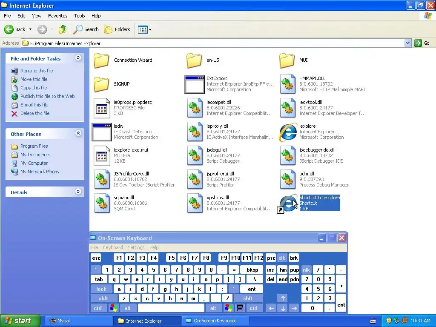The height and width of the screenshot is (327, 436).
Task: Select the iedw application icon
Action: coord(102,132)
